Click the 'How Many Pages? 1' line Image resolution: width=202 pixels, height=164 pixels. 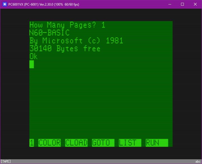[67, 25]
